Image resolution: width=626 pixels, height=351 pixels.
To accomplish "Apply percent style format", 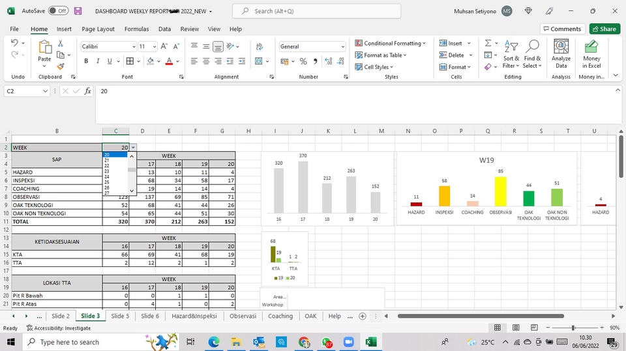I will [x=303, y=61].
